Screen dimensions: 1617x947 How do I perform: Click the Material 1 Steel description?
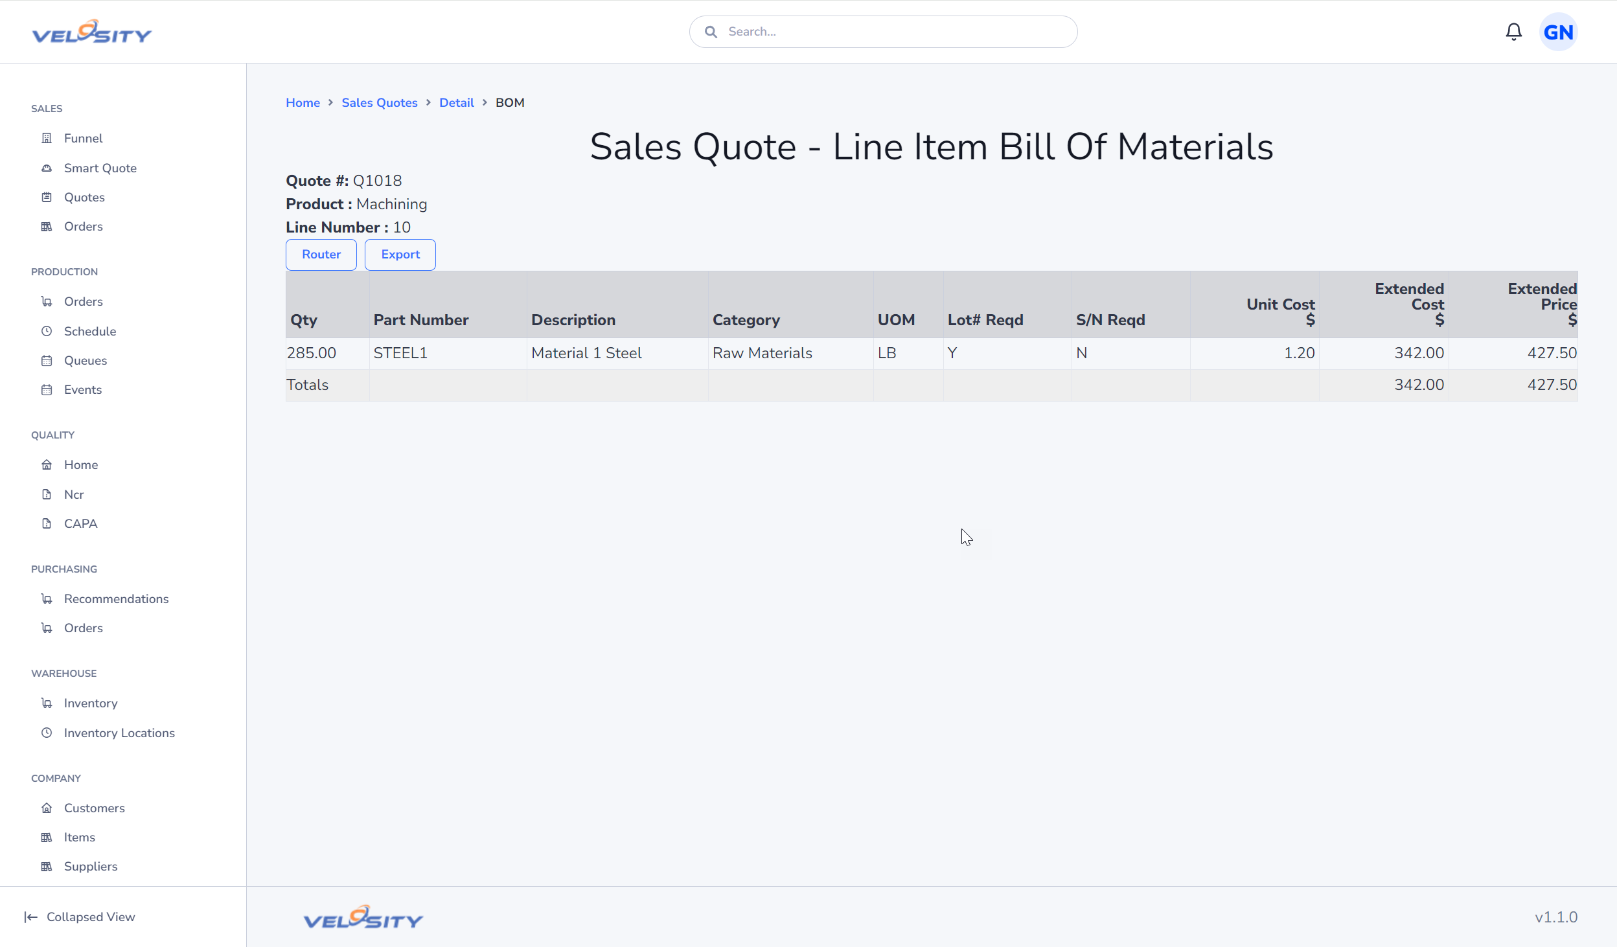587,353
